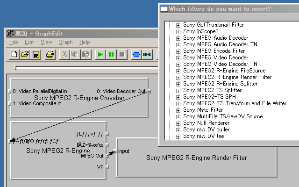Click the Open file folder icon
The width and height of the screenshot is (299, 187).
tap(25, 55)
